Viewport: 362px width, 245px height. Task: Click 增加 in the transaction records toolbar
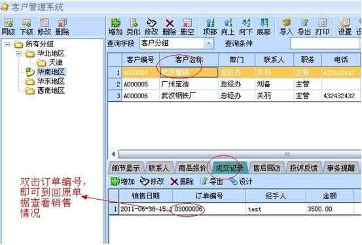click(122, 181)
